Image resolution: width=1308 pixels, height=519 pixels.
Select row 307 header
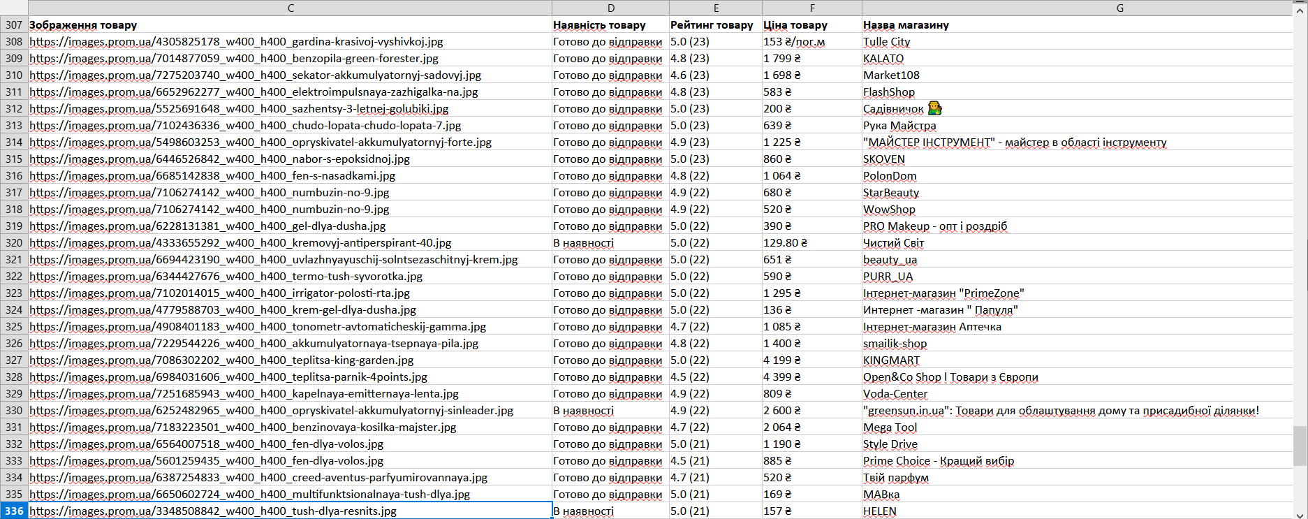click(14, 24)
